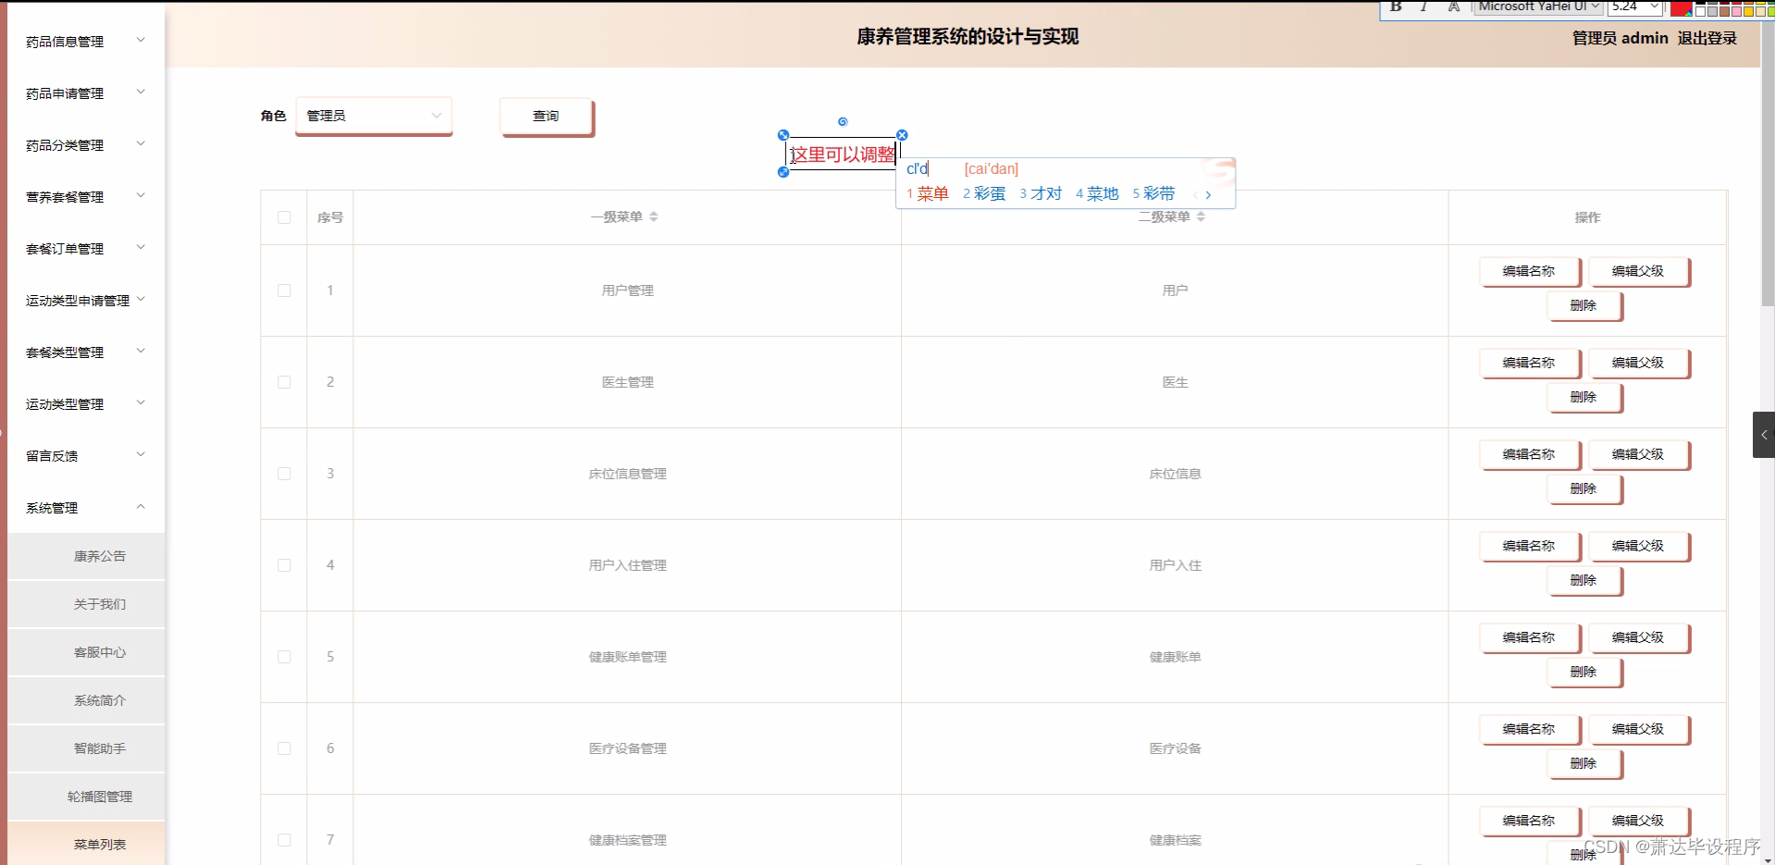Toggle bold formatting in the annotation toolbar
The image size is (1775, 865).
pos(1395,7)
